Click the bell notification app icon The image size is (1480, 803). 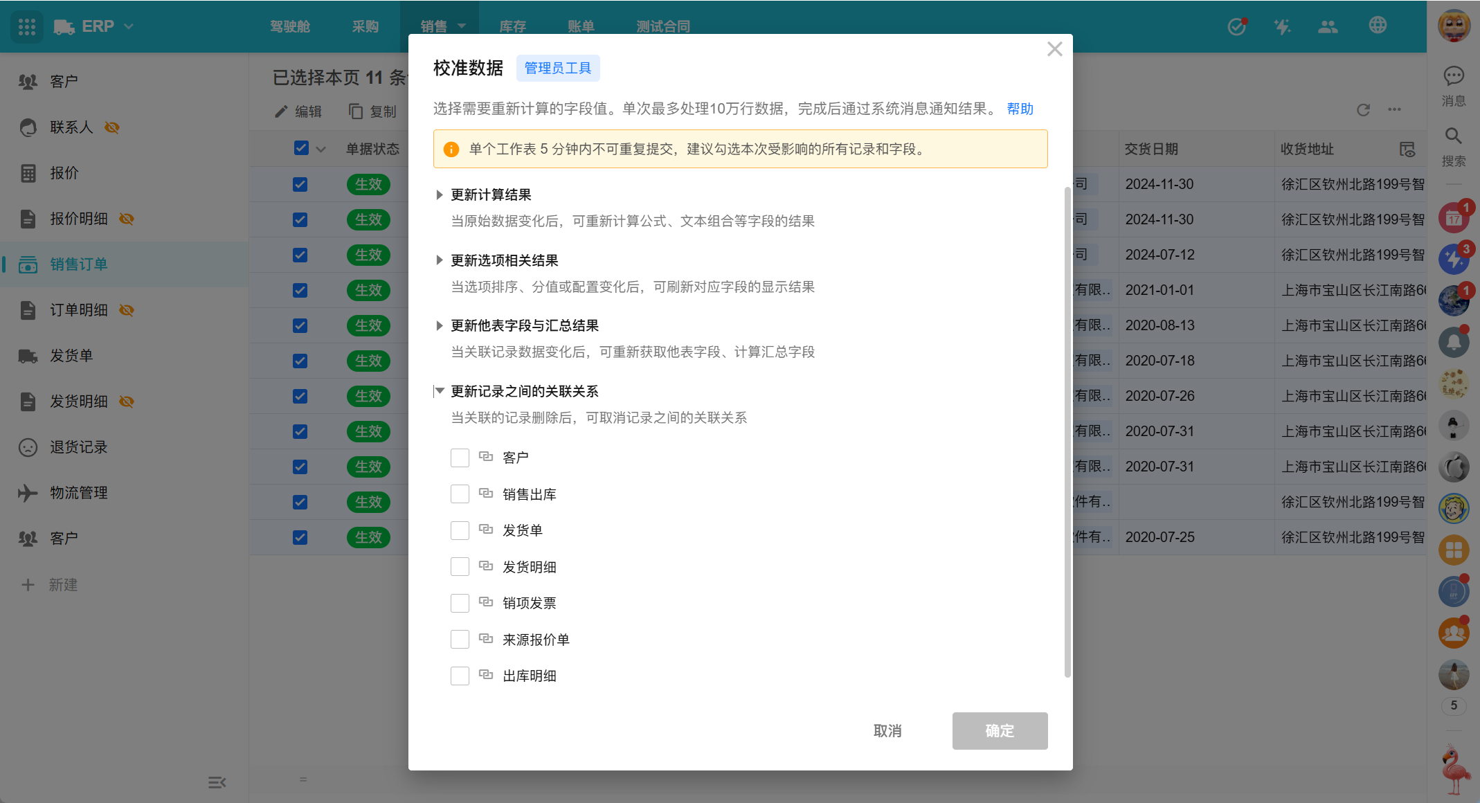pos(1454,342)
